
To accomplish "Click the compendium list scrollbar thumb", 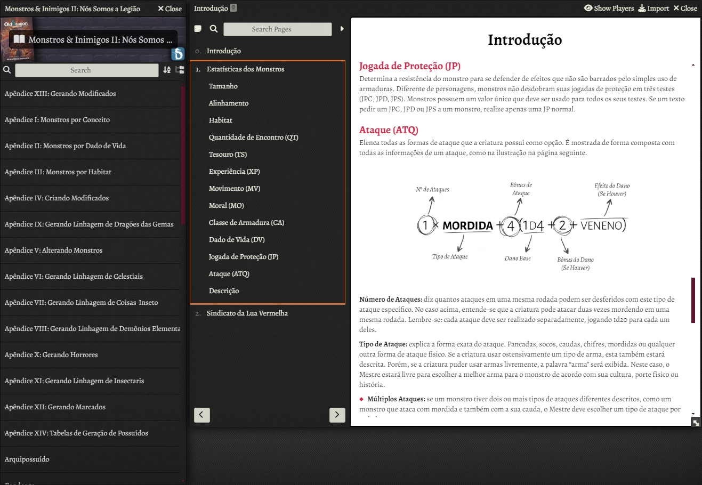I will click(183, 156).
